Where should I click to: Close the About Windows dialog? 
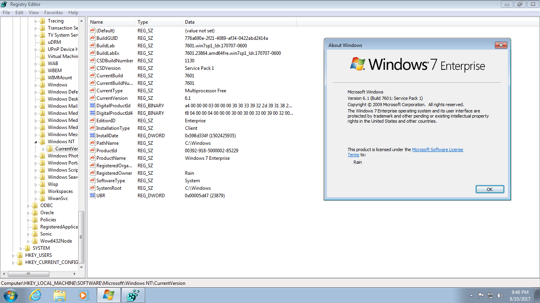point(501,45)
